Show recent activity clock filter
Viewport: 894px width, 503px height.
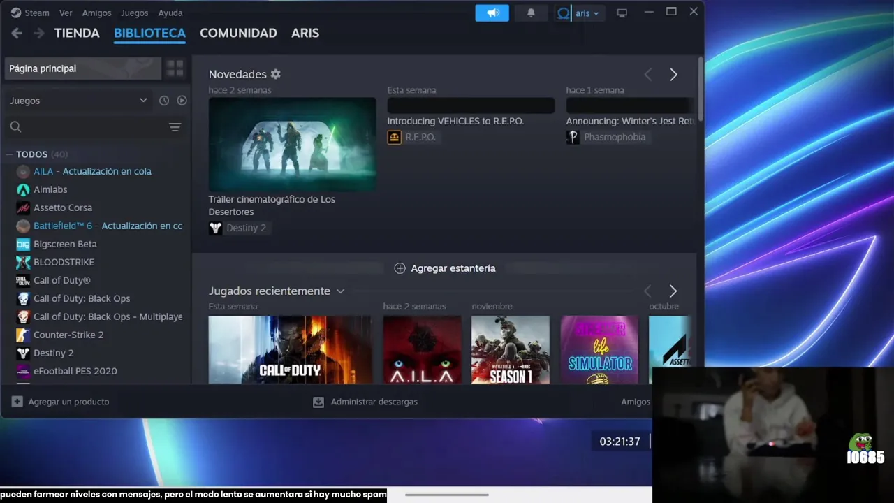164,101
